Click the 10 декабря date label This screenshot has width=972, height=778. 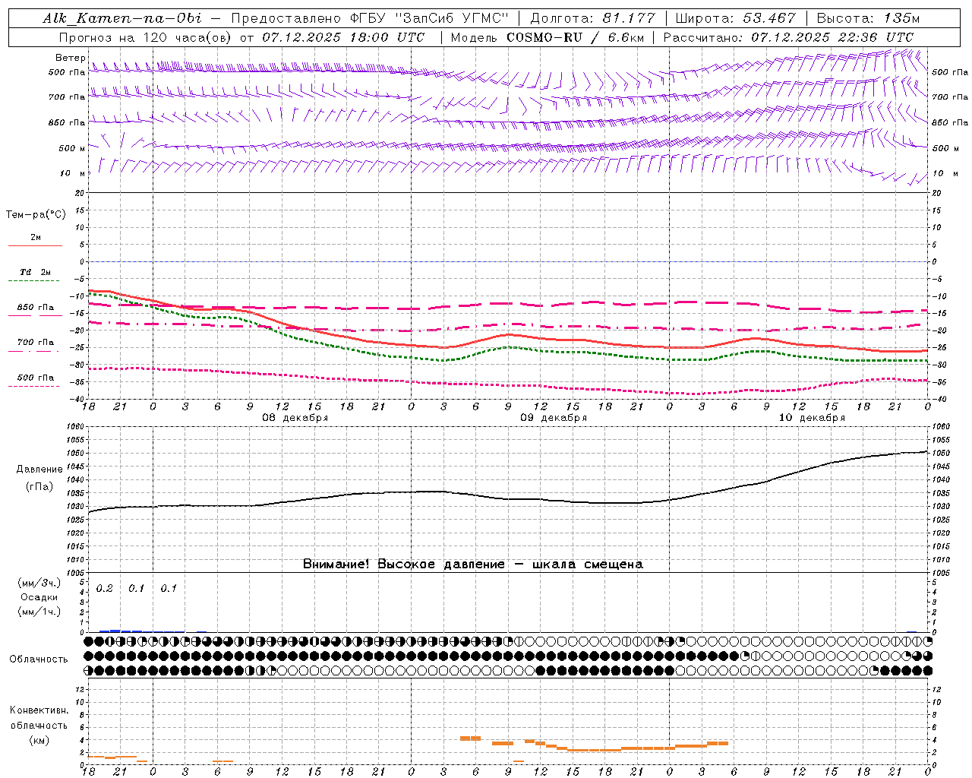tap(812, 418)
